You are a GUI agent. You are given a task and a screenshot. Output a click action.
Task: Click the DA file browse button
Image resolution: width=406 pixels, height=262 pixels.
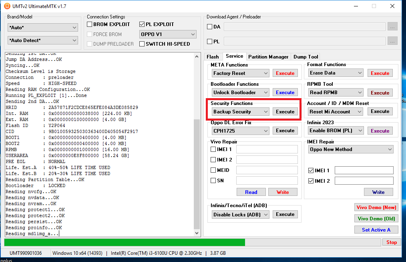[392, 27]
